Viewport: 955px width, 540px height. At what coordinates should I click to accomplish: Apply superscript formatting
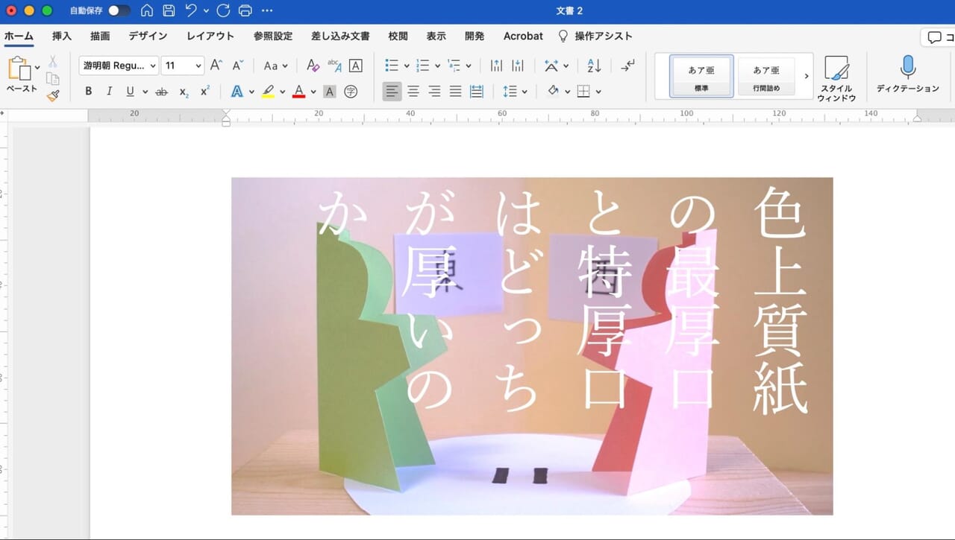pos(203,91)
